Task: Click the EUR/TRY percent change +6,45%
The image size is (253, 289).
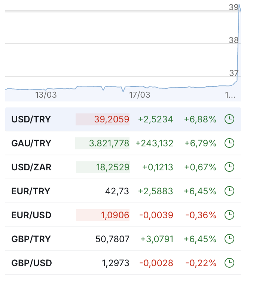Action: click(200, 191)
